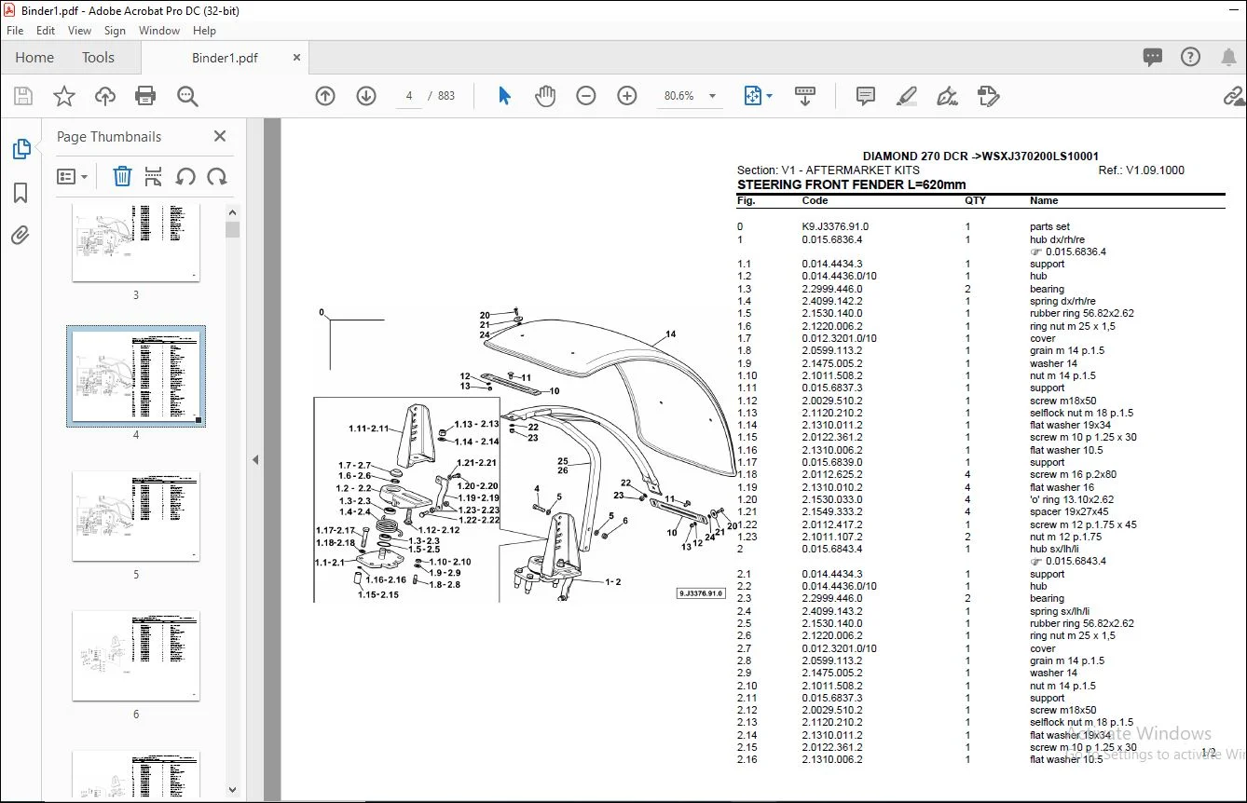
Task: Zoom in with the plus icon
Action: (x=627, y=96)
